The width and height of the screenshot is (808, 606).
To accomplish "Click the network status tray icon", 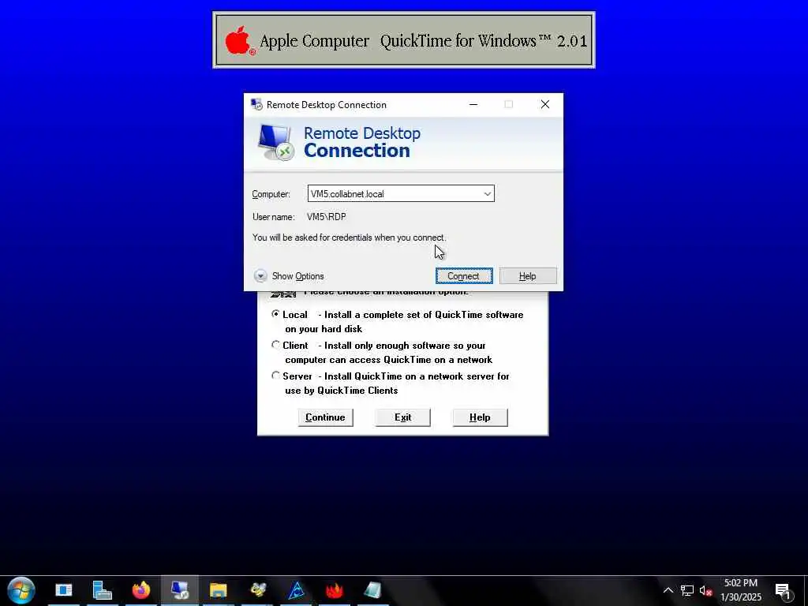I will point(686,590).
